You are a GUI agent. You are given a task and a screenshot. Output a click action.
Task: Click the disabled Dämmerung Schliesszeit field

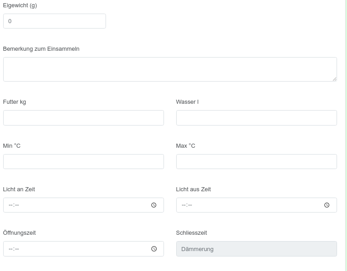click(x=256, y=249)
